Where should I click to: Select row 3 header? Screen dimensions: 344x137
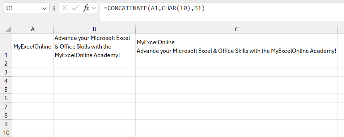click(6, 72)
